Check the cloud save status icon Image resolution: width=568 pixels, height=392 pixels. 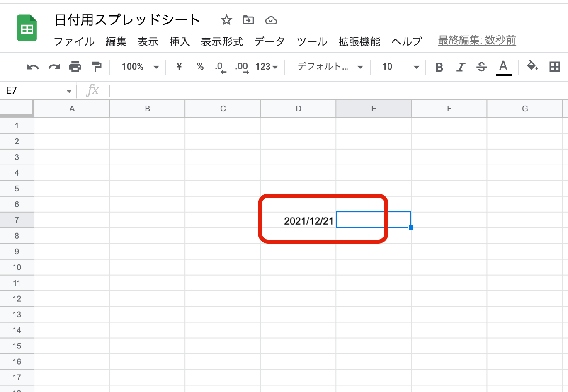(x=271, y=20)
